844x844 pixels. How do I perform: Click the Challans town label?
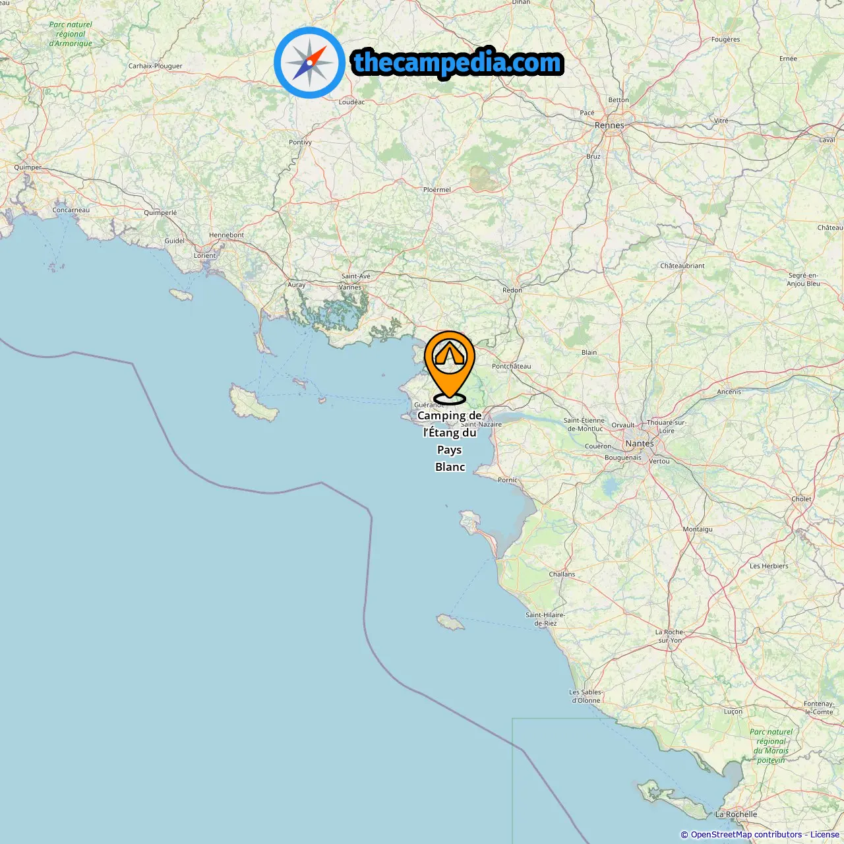coord(562,574)
